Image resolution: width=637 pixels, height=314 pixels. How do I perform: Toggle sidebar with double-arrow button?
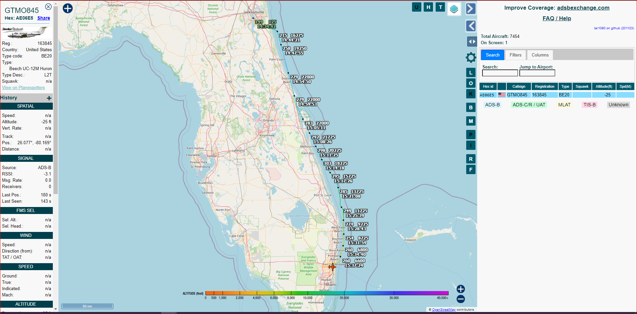[x=472, y=42]
